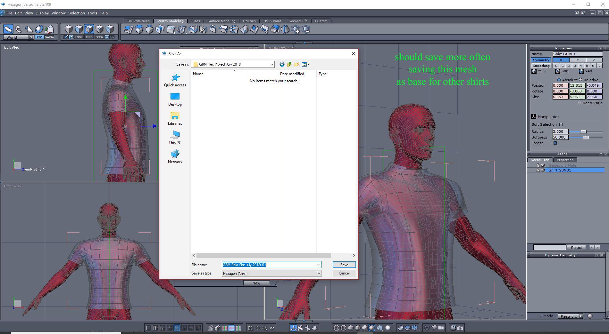Choose the Rotate manipulator tool

(x=19, y=29)
